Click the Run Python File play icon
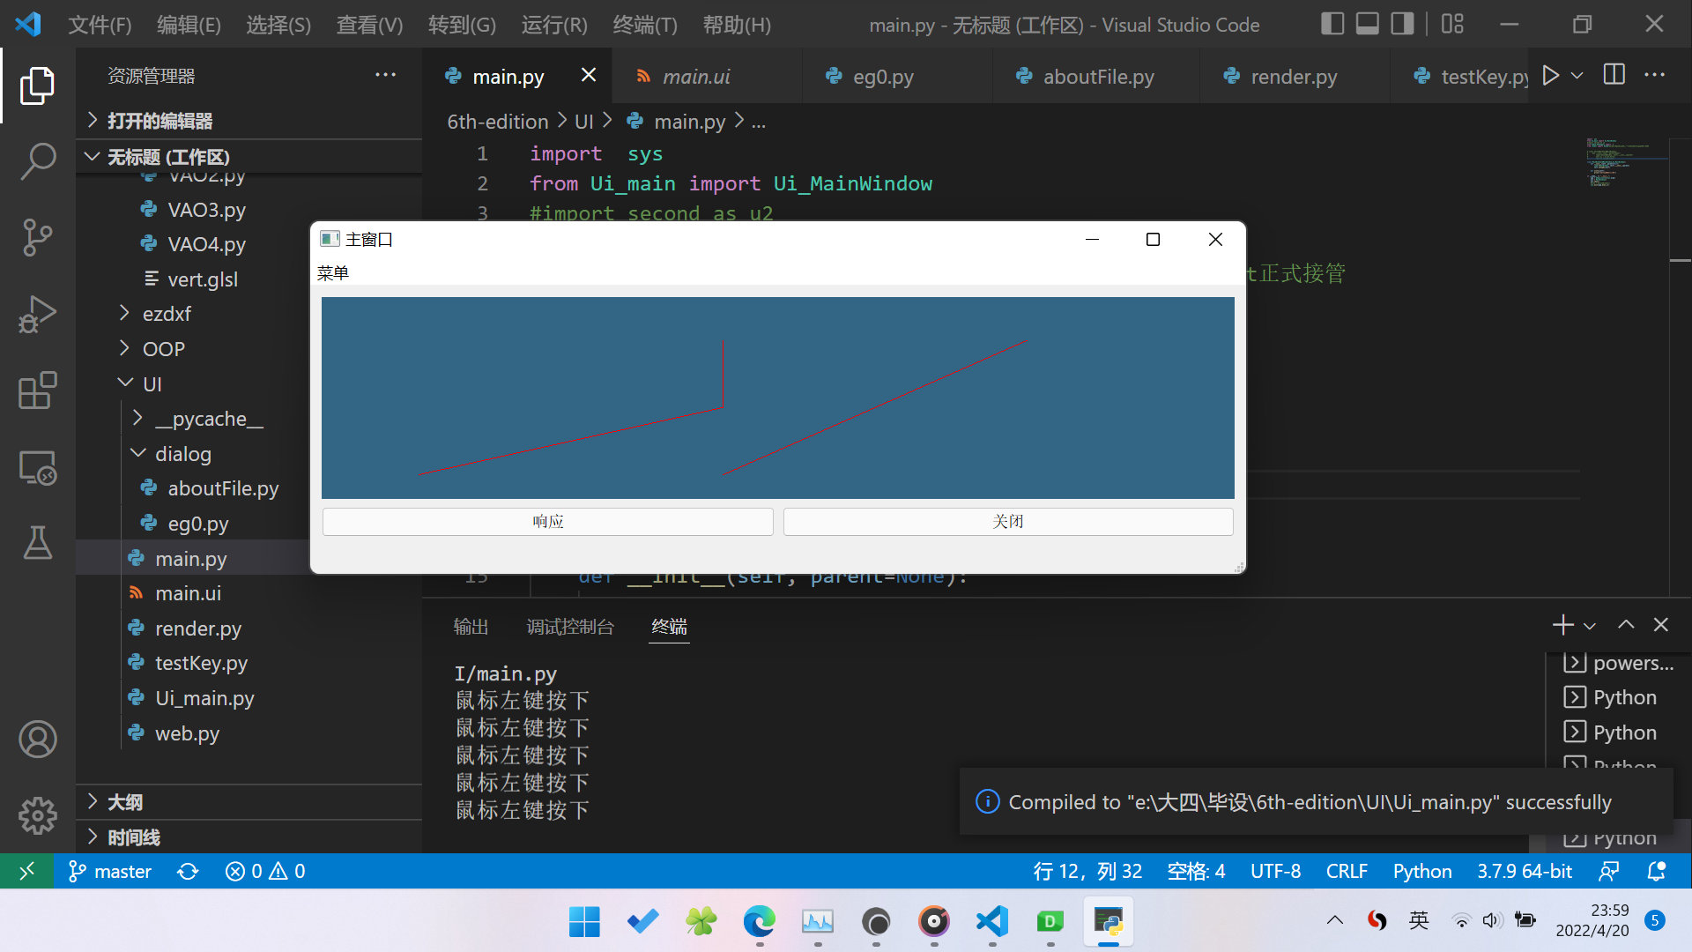The width and height of the screenshot is (1692, 952). 1551,76
